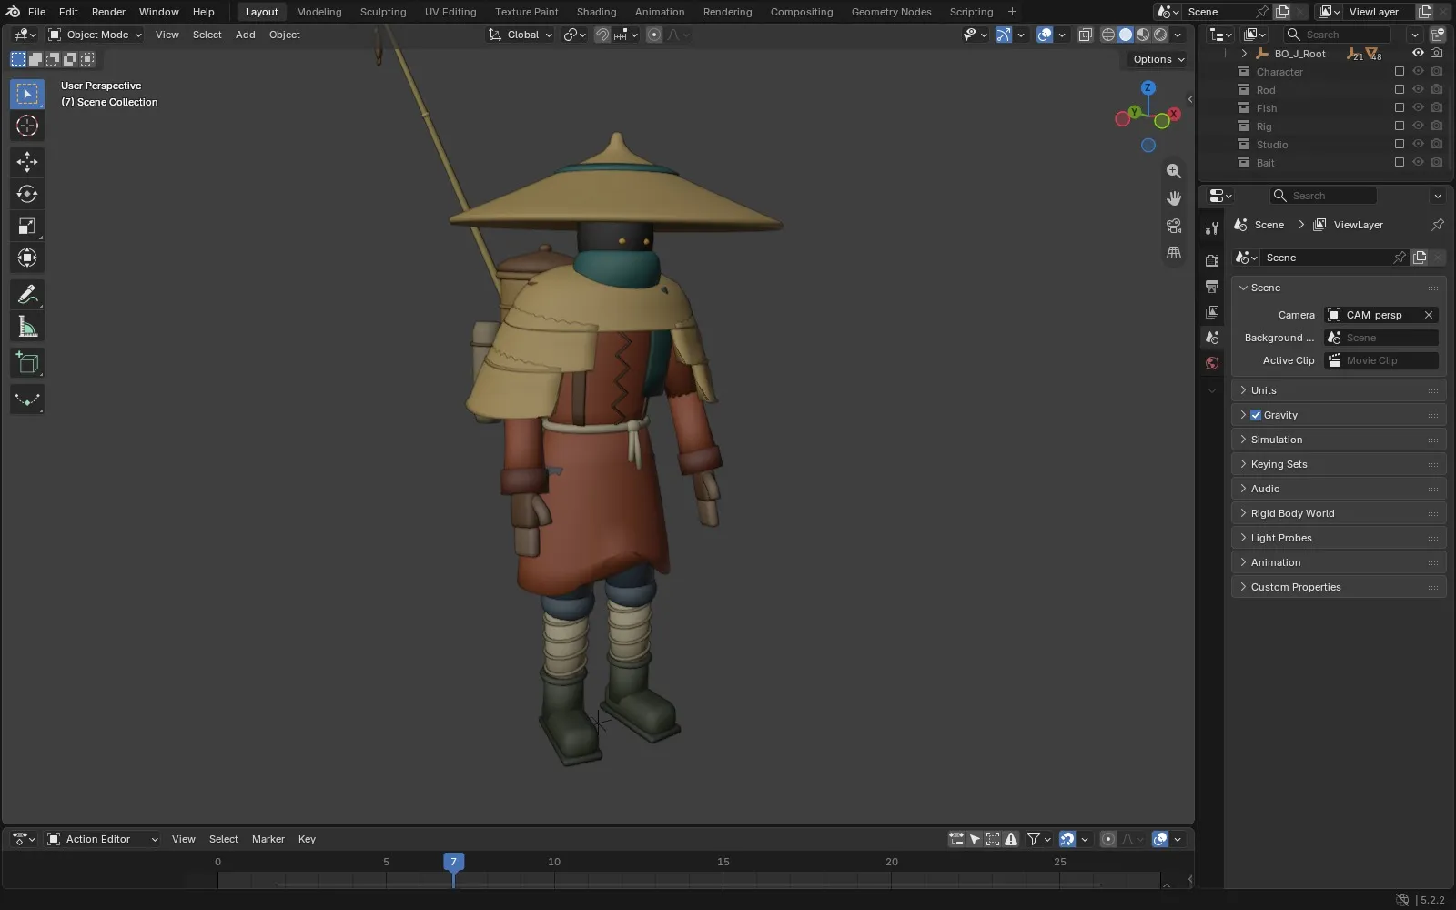The height and width of the screenshot is (910, 1456).
Task: Toggle visibility eye for BO_J_Root
Action: coord(1418,54)
